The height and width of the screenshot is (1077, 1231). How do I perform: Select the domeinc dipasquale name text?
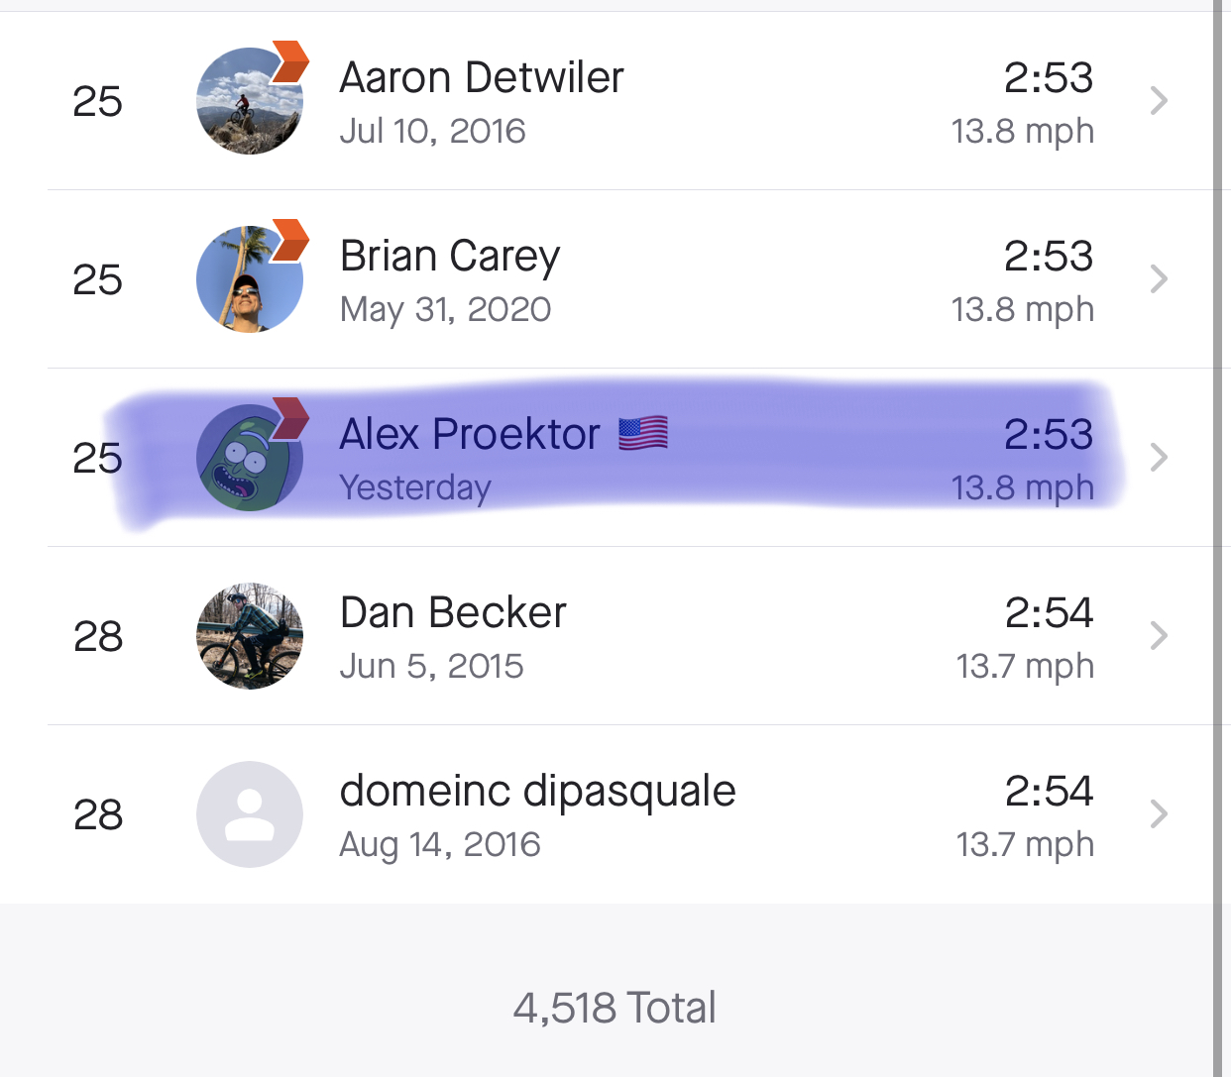[x=537, y=792]
